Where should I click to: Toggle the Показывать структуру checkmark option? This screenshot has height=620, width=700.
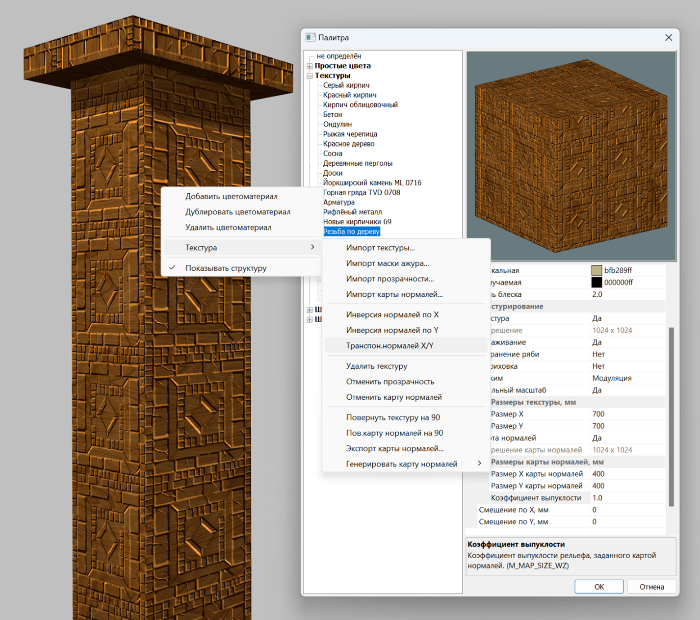point(226,268)
